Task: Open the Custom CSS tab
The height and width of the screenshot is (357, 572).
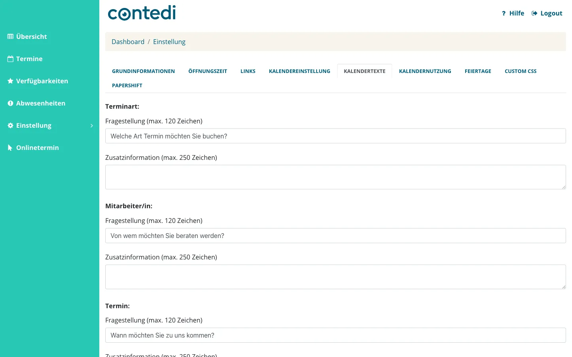Action: click(x=520, y=71)
